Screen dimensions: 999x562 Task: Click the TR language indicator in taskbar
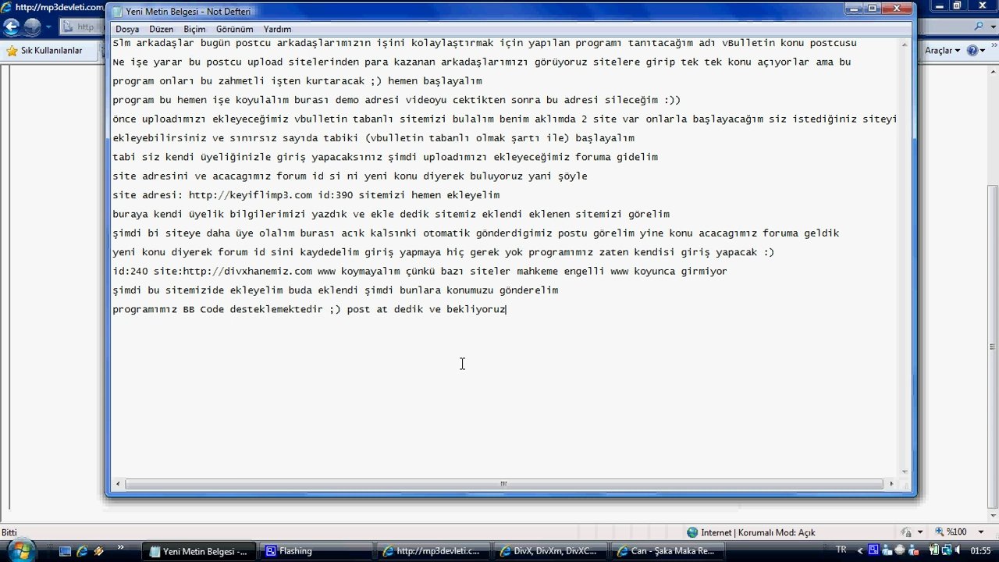click(841, 551)
